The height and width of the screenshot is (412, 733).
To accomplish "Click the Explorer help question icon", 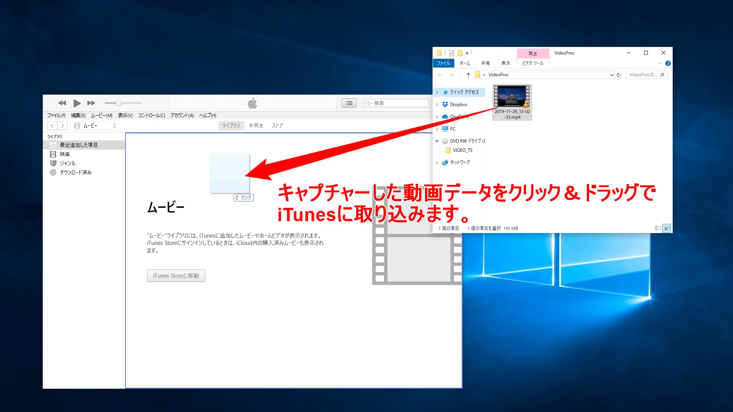I will 668,63.
